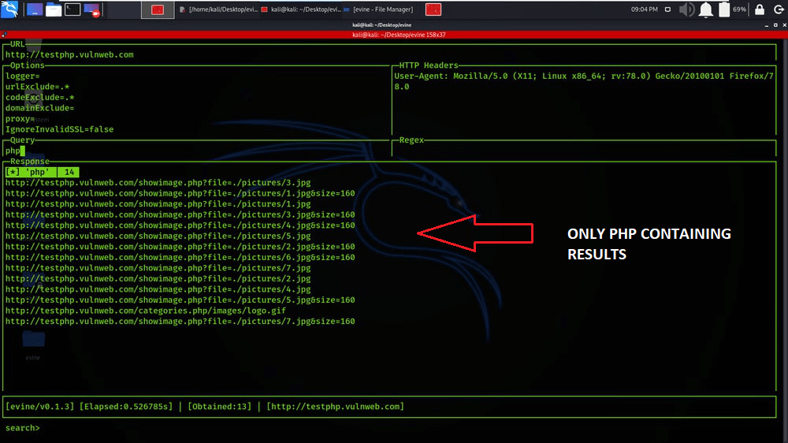788x443 pixels.
Task: Click the result URL ending pictures/7.jpg
Action: pos(158,268)
